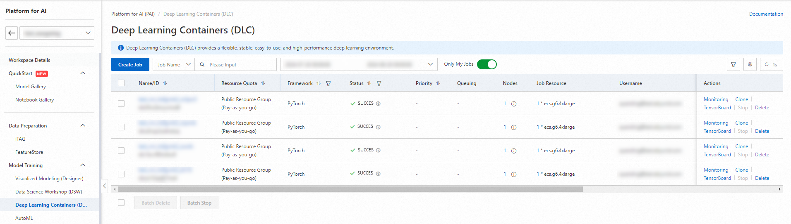
Task: Collapse the left sidebar panel arrow
Action: (x=105, y=186)
